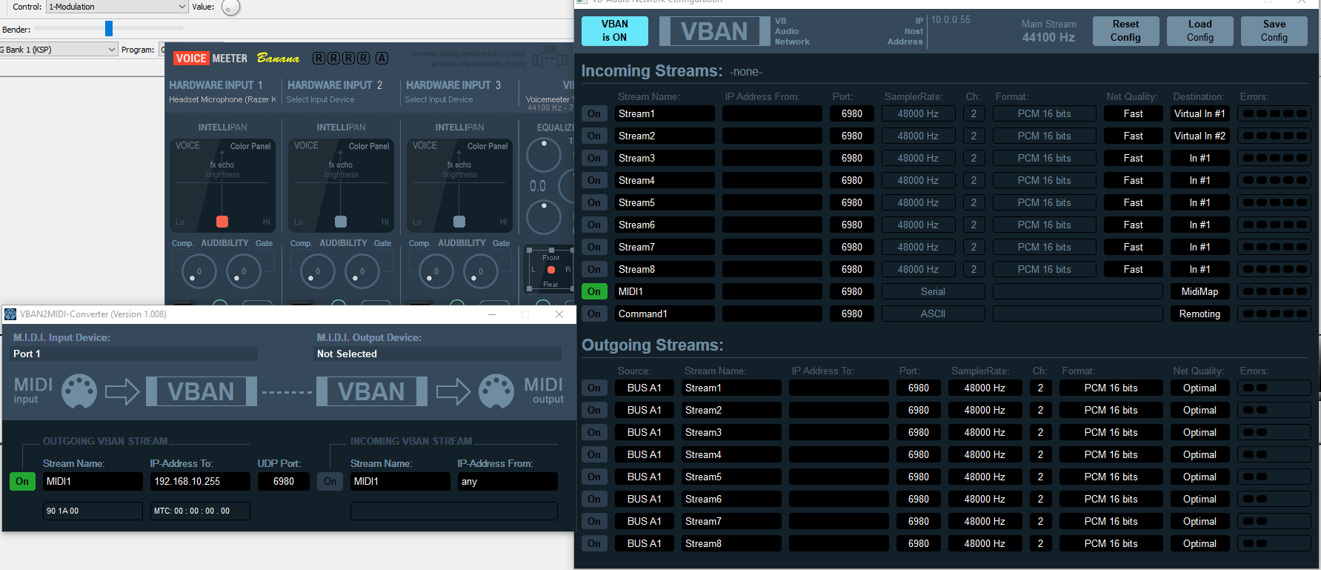The image size is (1321, 570).
Task: Click the VBAN logo in network configuration header
Action: pyautogui.click(x=714, y=31)
